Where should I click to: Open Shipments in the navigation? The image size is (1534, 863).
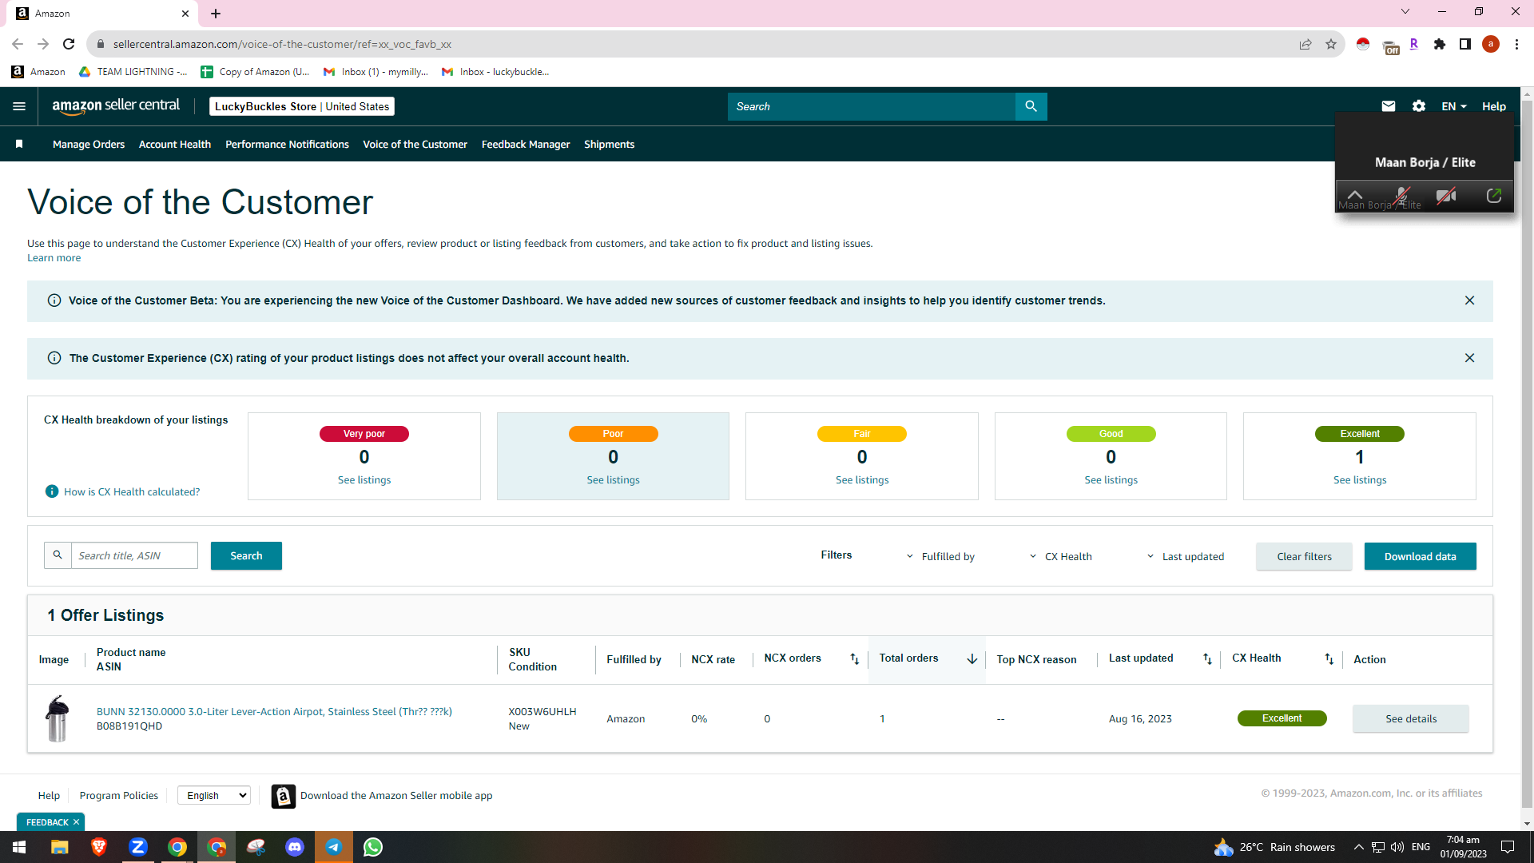click(x=609, y=145)
